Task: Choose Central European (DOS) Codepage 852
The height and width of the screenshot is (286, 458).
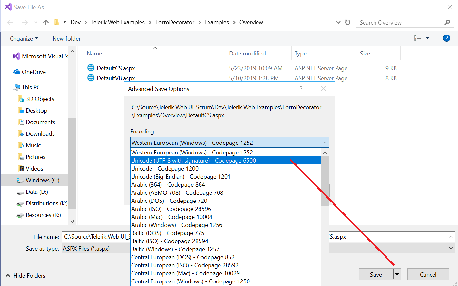Action: tap(226, 257)
